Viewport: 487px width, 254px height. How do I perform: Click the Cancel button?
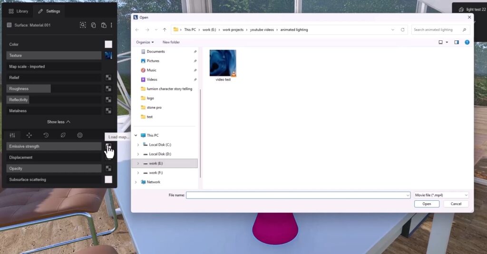point(456,204)
